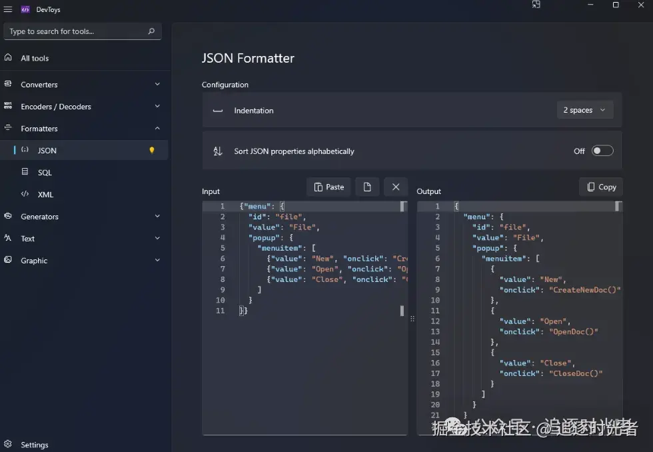Click "CloseDoc()" in Output line 17
The width and height of the screenshot is (653, 452).
[x=576, y=373]
